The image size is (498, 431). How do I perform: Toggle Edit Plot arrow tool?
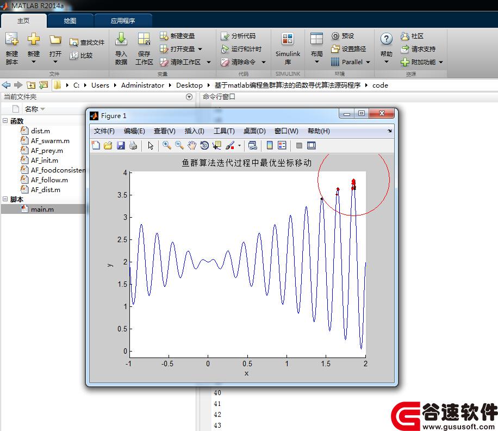click(x=151, y=145)
